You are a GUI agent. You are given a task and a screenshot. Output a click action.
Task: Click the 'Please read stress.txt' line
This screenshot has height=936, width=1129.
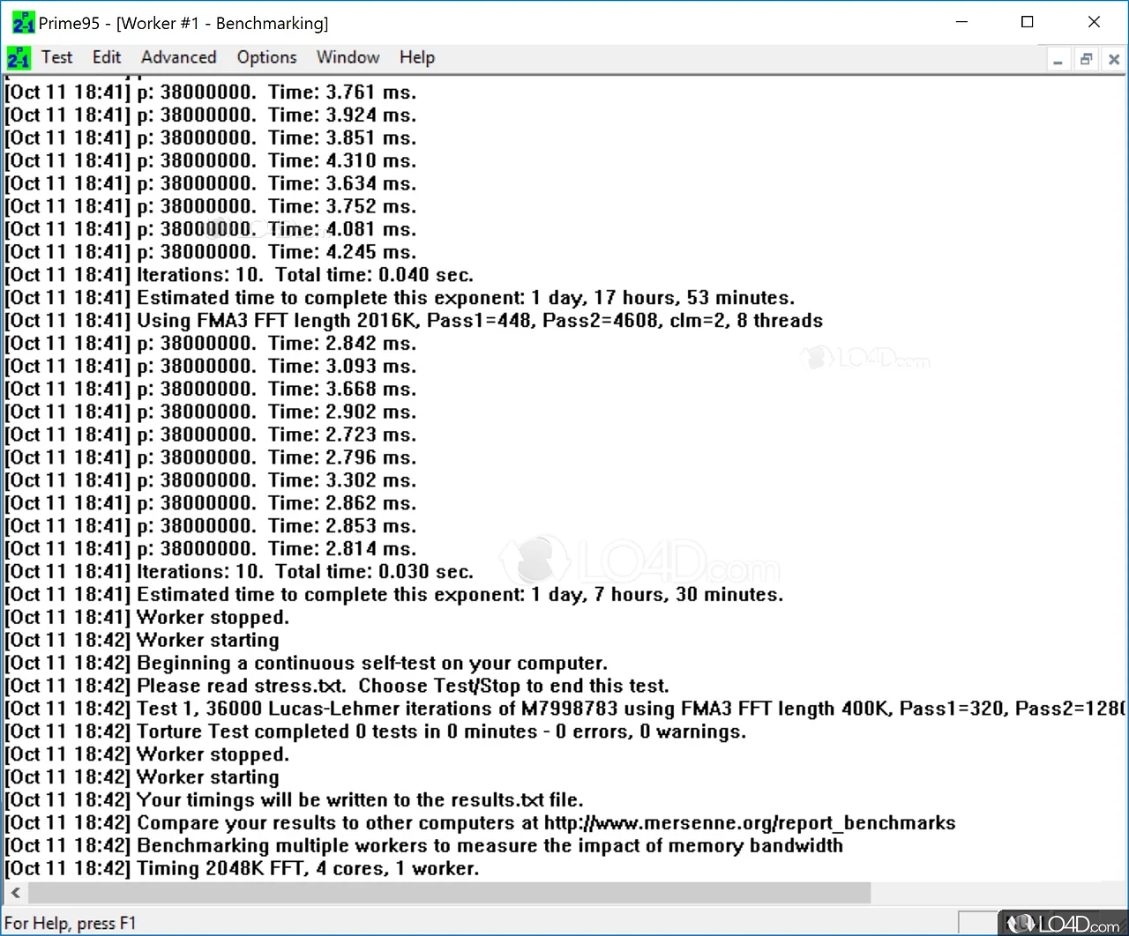[x=337, y=687]
